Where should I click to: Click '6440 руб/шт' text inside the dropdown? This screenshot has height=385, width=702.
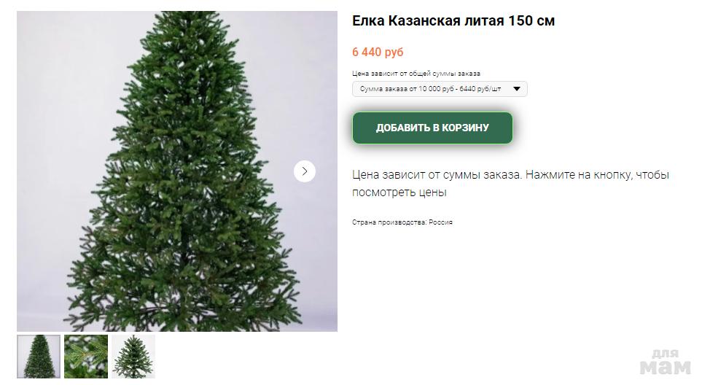click(x=480, y=89)
